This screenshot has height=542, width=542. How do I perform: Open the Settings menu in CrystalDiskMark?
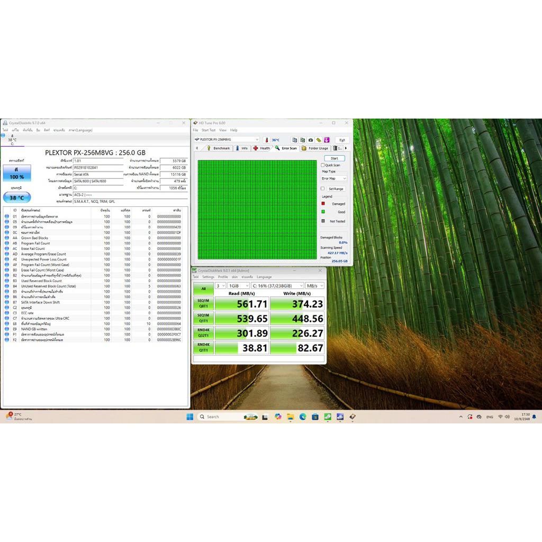(x=208, y=277)
